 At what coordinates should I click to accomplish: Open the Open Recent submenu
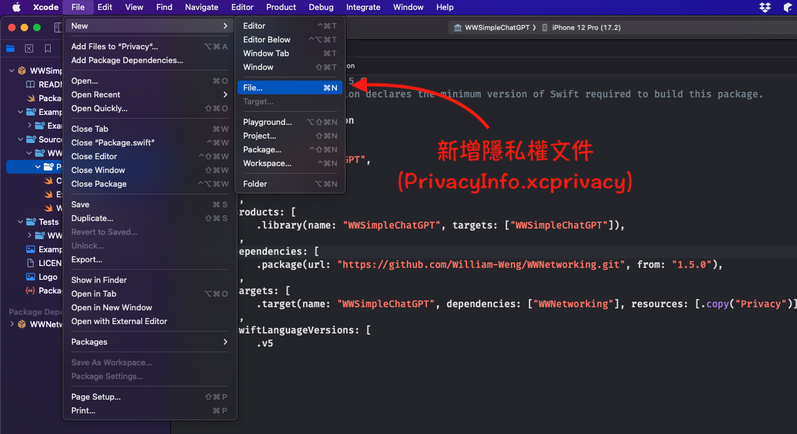point(150,94)
